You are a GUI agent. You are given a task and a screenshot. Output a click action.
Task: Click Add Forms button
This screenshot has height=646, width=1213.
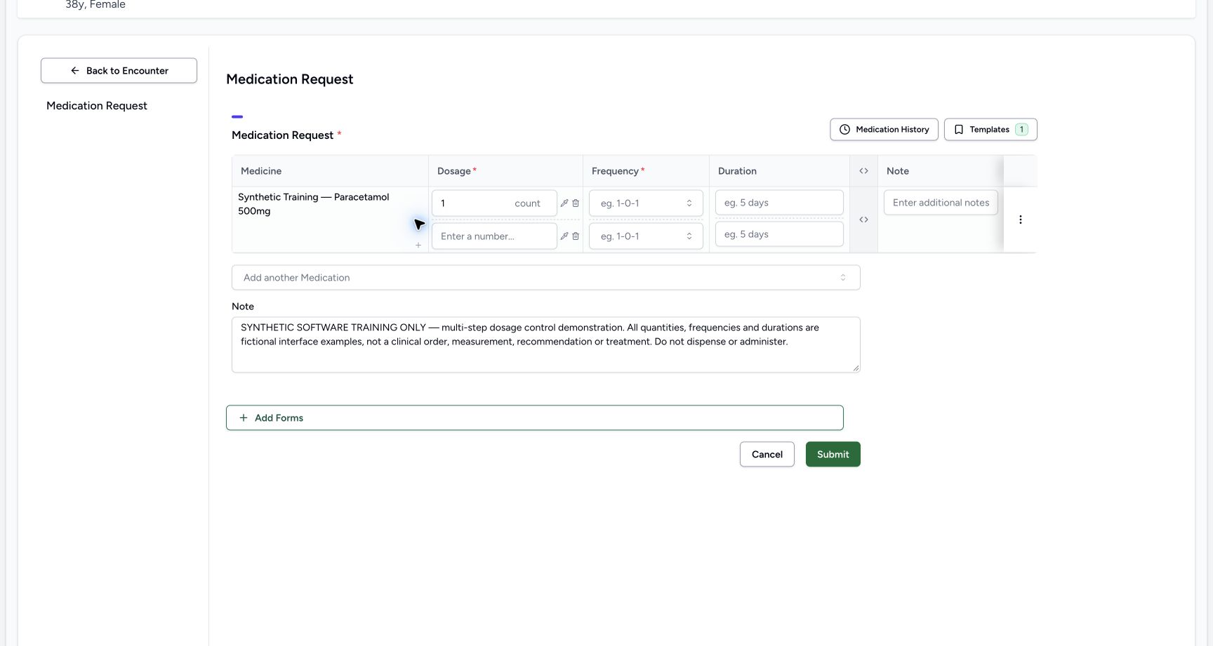coord(534,418)
